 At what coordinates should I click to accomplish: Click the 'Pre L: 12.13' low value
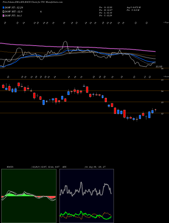tap(105, 13)
